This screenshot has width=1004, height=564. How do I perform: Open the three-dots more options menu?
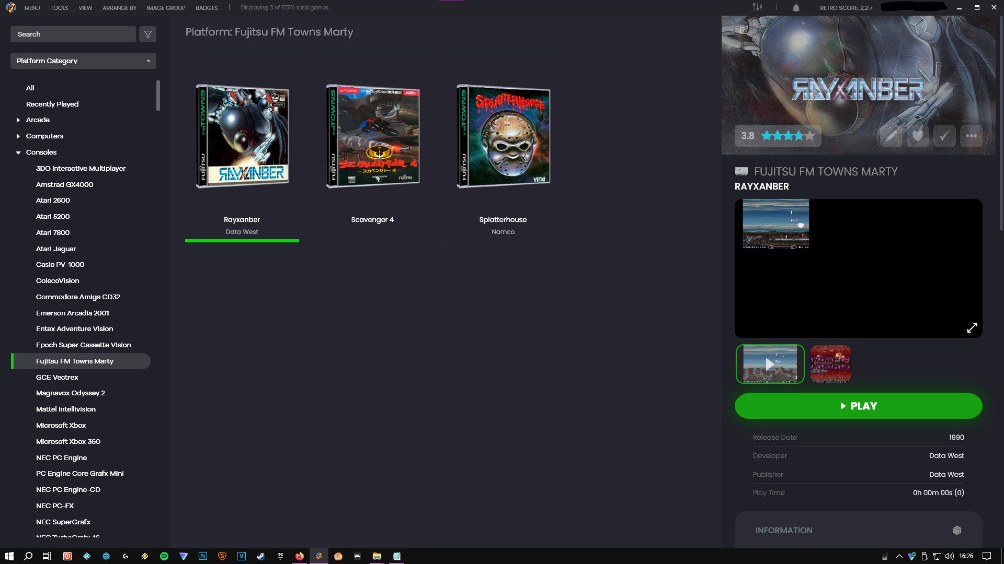click(x=971, y=136)
